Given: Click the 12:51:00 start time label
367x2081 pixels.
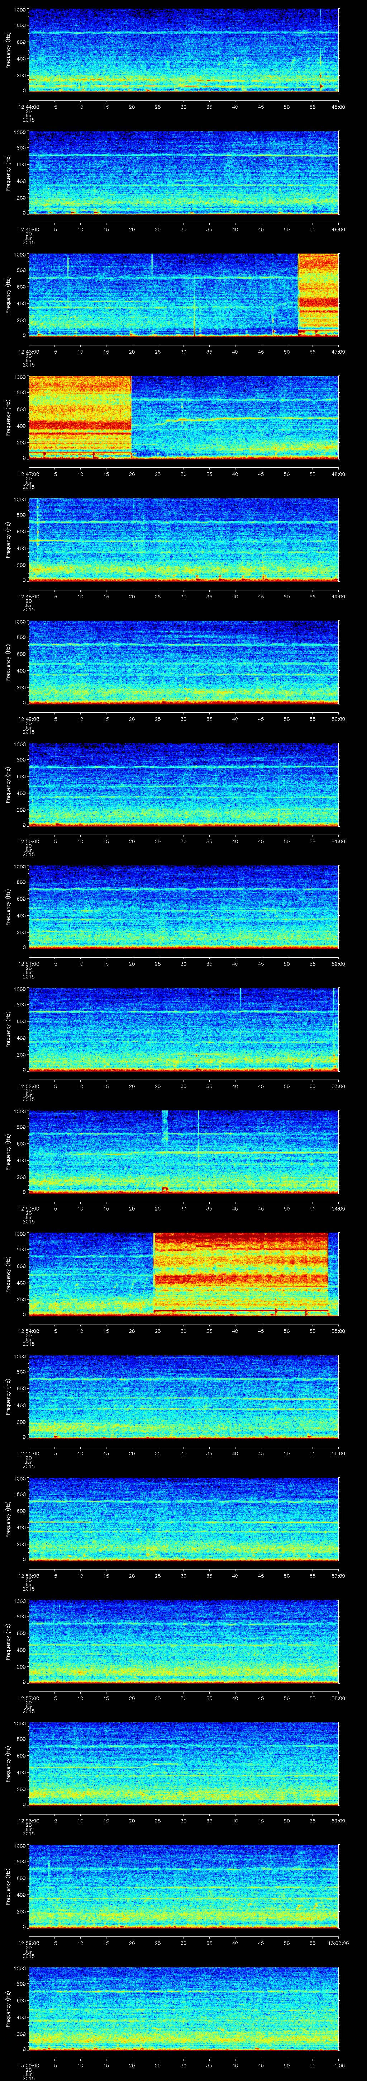Looking at the screenshot, I should (28, 963).
